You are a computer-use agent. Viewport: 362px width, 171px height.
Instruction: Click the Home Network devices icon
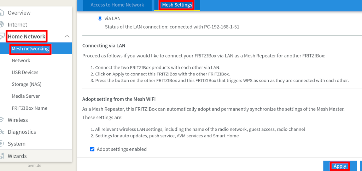click(2, 36)
